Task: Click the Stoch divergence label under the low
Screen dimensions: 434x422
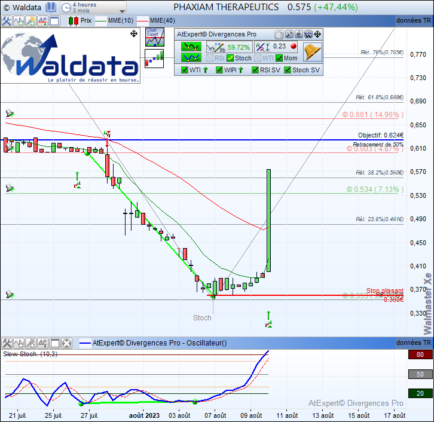Action: click(x=202, y=317)
